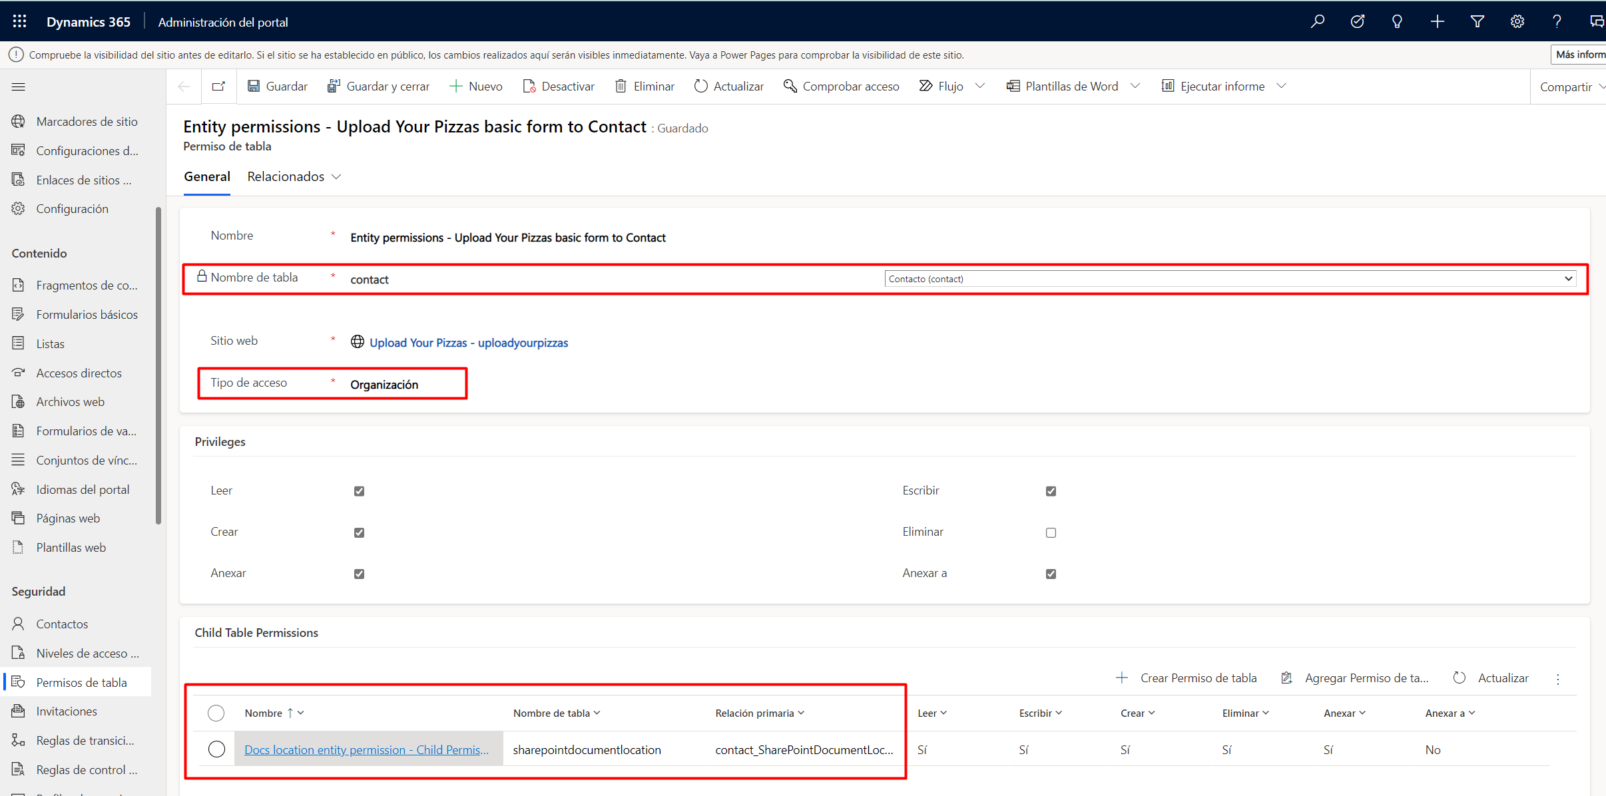
Task: Click the Flujo command
Action: tap(941, 87)
